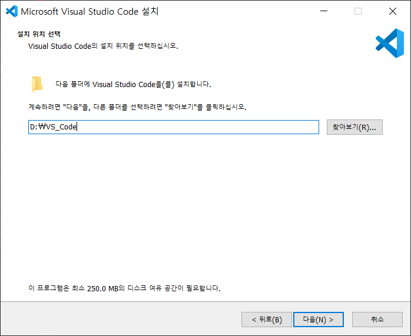The width and height of the screenshot is (411, 336).
Task: Click the VS Code icon in title bar
Action: 12,11
